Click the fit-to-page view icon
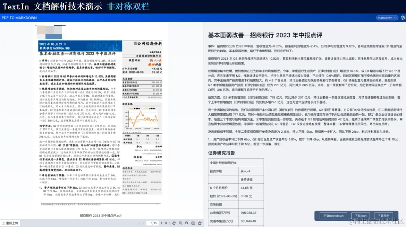406x227 pixels. 193,223
